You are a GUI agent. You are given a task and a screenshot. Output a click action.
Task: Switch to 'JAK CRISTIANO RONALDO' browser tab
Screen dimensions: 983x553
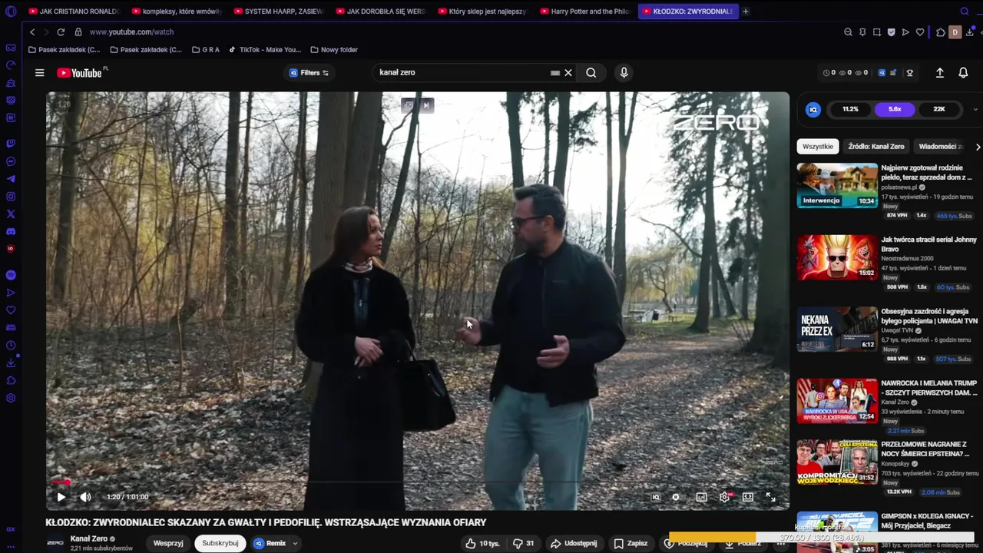(x=73, y=12)
